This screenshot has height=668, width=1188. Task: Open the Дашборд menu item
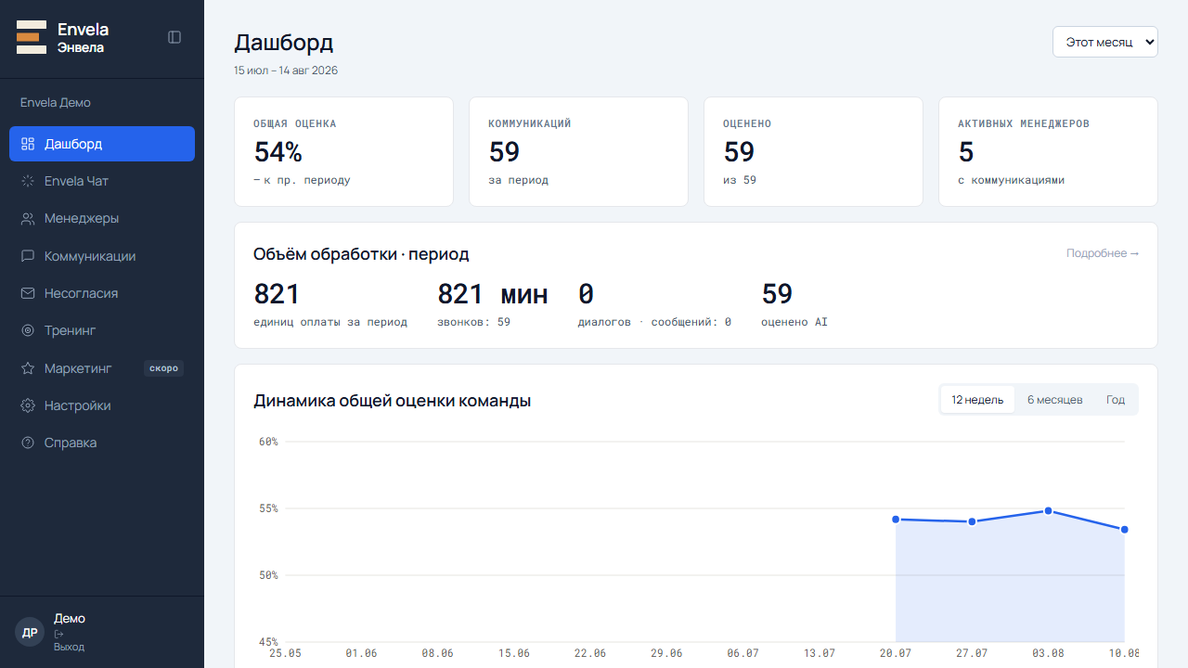(102, 144)
